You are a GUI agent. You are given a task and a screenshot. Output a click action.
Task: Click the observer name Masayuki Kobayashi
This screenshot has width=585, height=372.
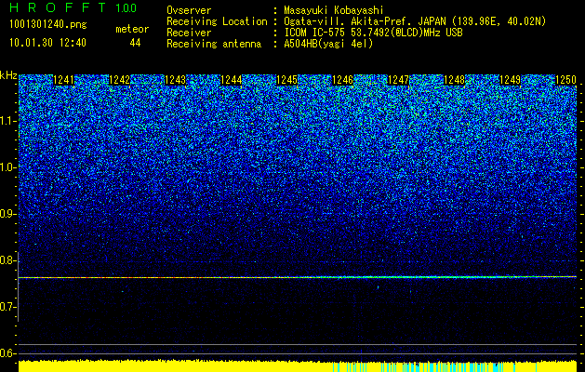coord(333,10)
